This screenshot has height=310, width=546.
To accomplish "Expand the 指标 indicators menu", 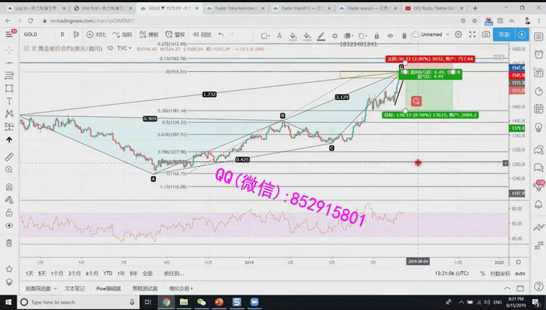I will pos(124,34).
